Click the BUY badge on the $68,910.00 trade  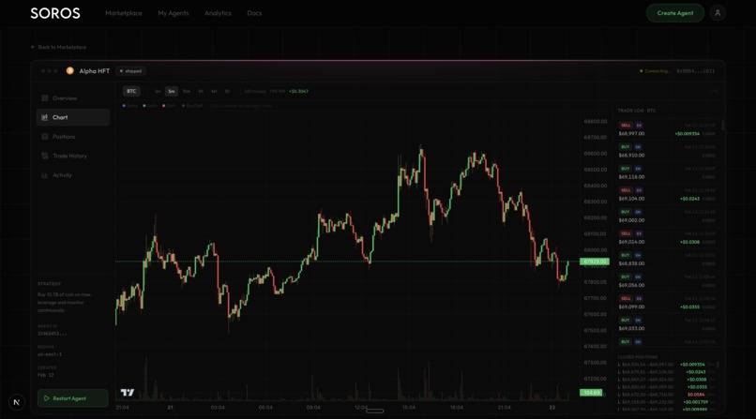click(x=625, y=147)
